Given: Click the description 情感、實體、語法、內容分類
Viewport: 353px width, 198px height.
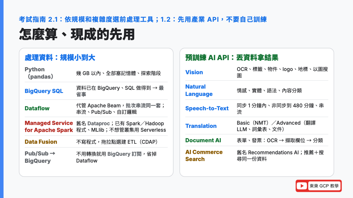Looking at the screenshot, I should click(x=269, y=91).
